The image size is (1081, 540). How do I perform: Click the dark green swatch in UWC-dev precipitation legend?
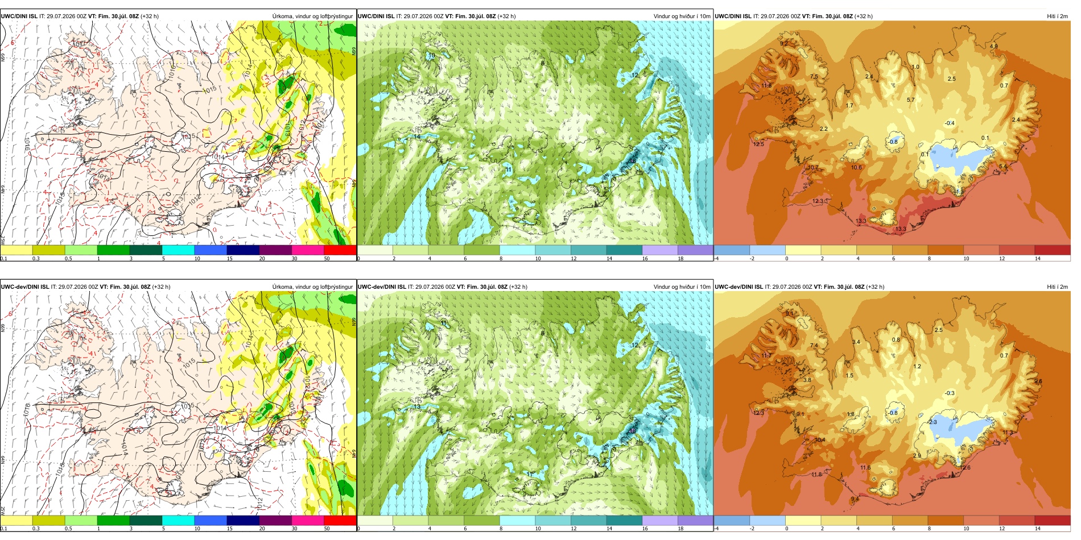coord(146,520)
